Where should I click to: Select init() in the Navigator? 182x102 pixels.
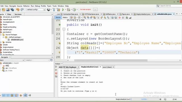click(x=7, y=65)
